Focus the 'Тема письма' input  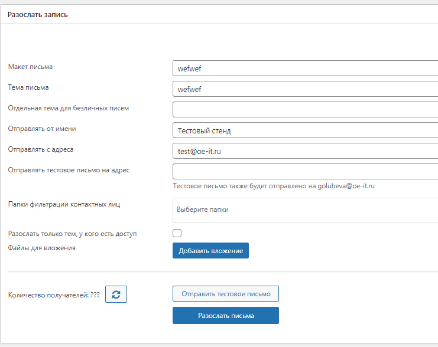tap(305, 89)
